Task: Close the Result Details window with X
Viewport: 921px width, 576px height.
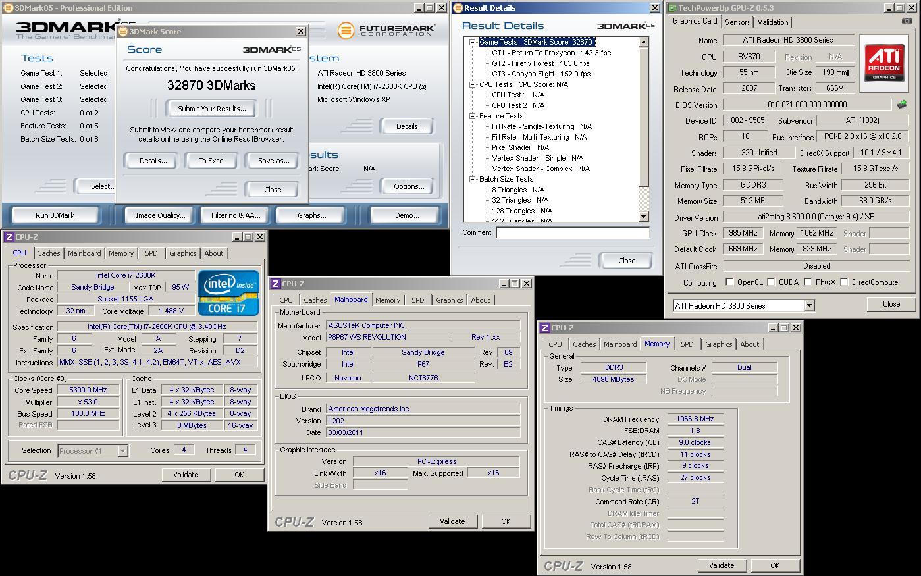Action: click(654, 8)
